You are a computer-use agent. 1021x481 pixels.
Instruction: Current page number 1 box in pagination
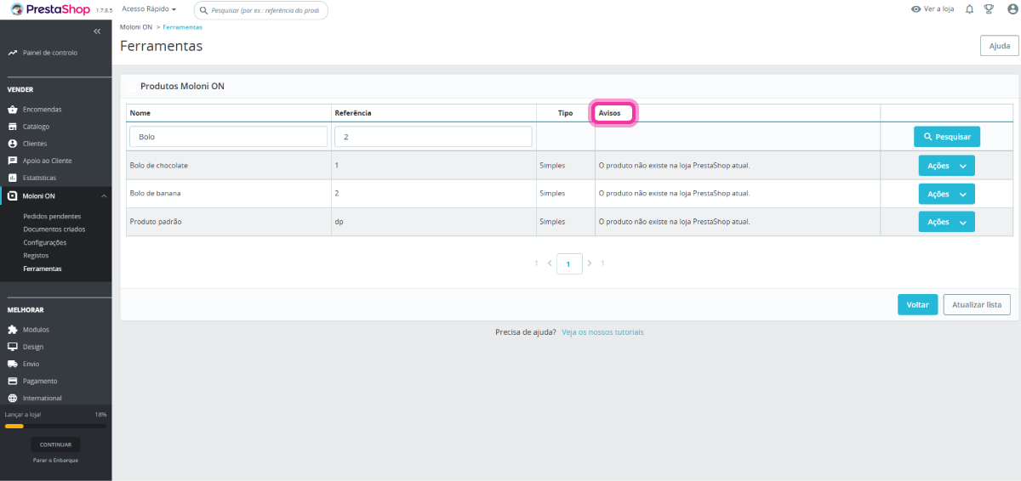pyautogui.click(x=569, y=263)
